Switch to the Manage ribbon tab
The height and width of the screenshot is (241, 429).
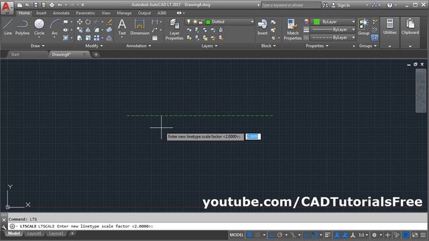[124, 13]
